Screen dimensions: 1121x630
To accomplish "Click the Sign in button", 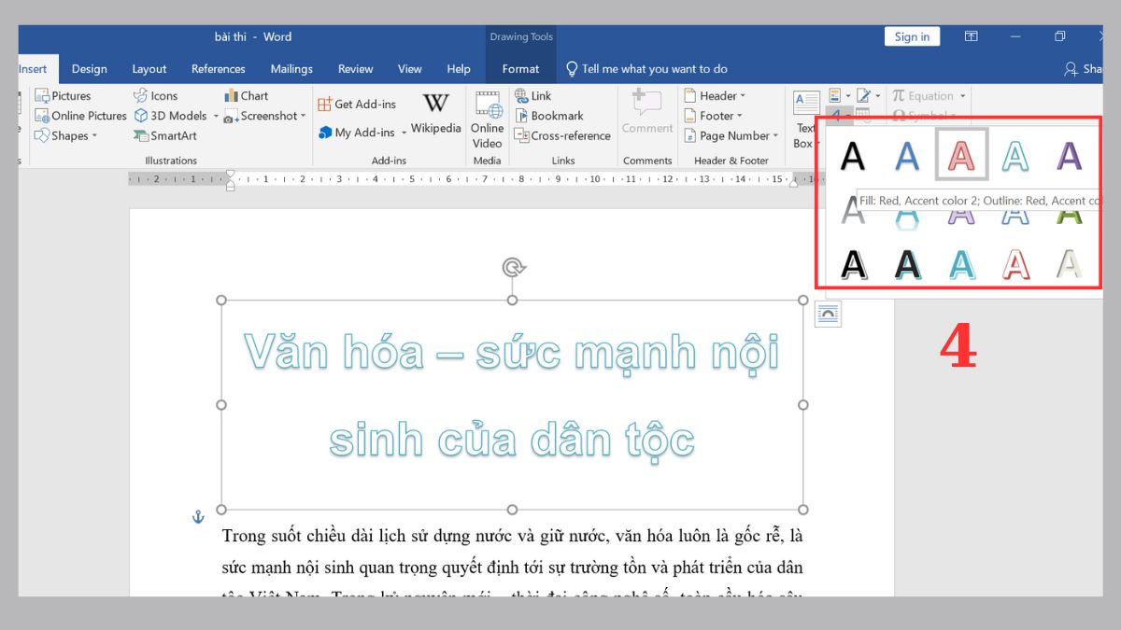I will pyautogui.click(x=911, y=37).
